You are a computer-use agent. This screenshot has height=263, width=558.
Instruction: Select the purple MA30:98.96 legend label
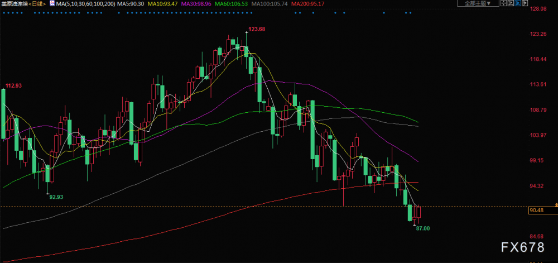(x=197, y=3)
